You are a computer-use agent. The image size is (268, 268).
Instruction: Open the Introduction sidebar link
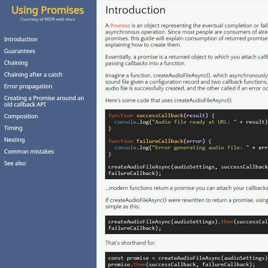click(21, 39)
